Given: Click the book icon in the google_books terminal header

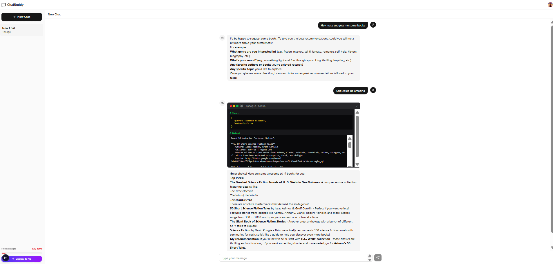Looking at the screenshot, I should [241, 106].
